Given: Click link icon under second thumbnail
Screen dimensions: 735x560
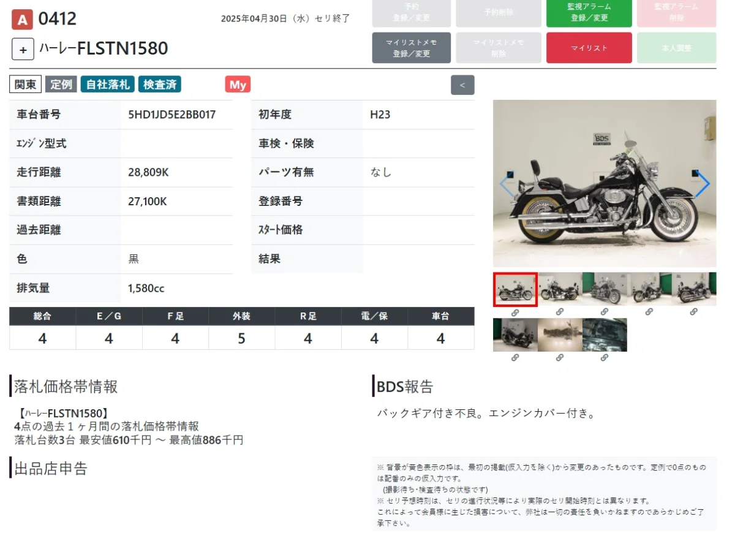Looking at the screenshot, I should [560, 312].
